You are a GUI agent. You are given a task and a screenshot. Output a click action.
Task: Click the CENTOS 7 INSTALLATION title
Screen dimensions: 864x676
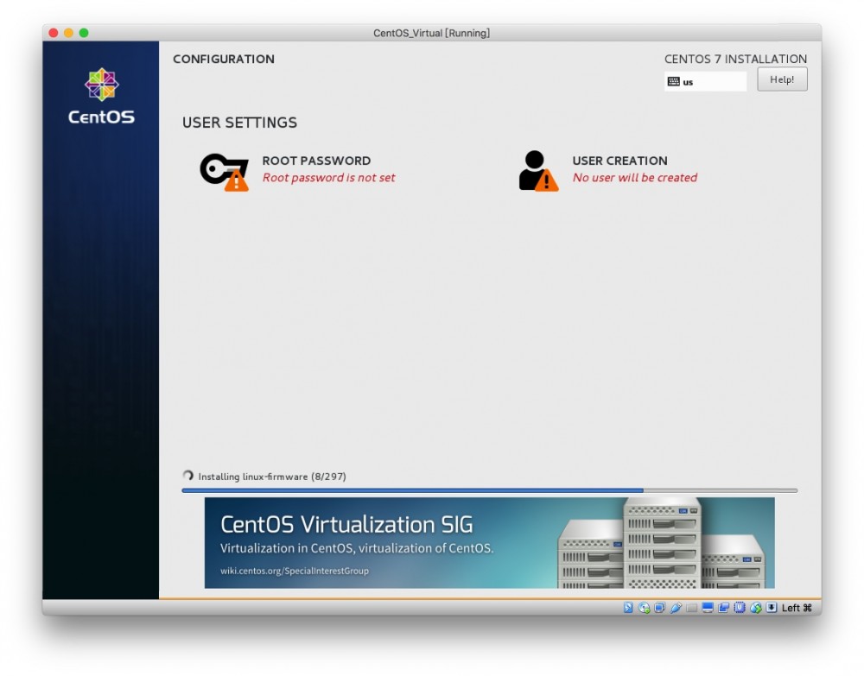[735, 59]
